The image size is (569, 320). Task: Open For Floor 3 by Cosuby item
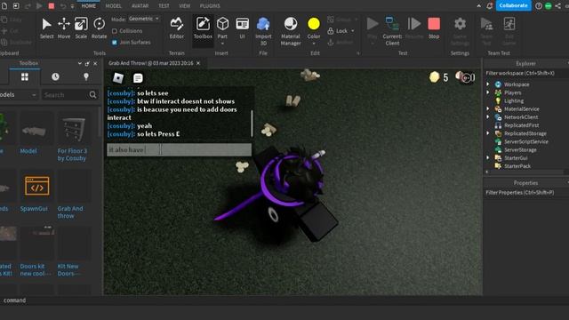(73, 138)
